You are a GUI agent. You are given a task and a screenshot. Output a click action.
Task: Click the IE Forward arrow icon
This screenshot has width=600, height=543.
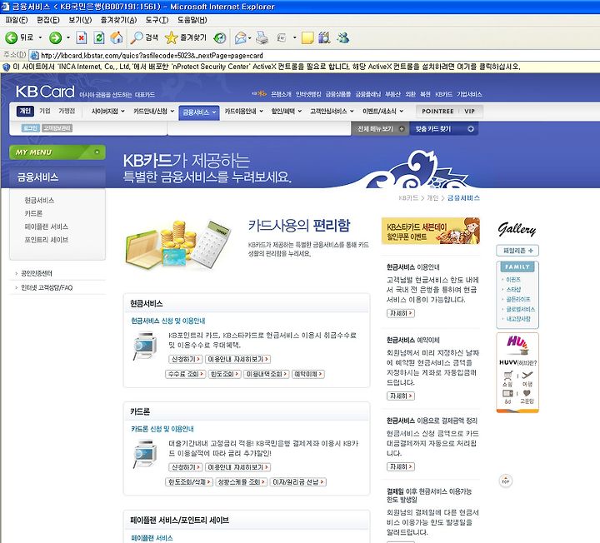(x=56, y=37)
